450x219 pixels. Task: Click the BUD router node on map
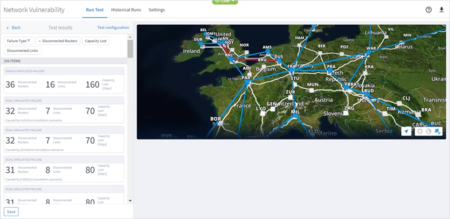(x=367, y=94)
